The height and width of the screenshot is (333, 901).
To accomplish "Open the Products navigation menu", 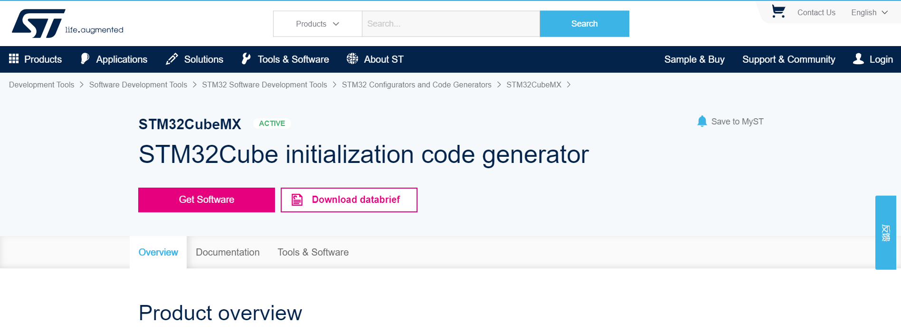I will [36, 59].
